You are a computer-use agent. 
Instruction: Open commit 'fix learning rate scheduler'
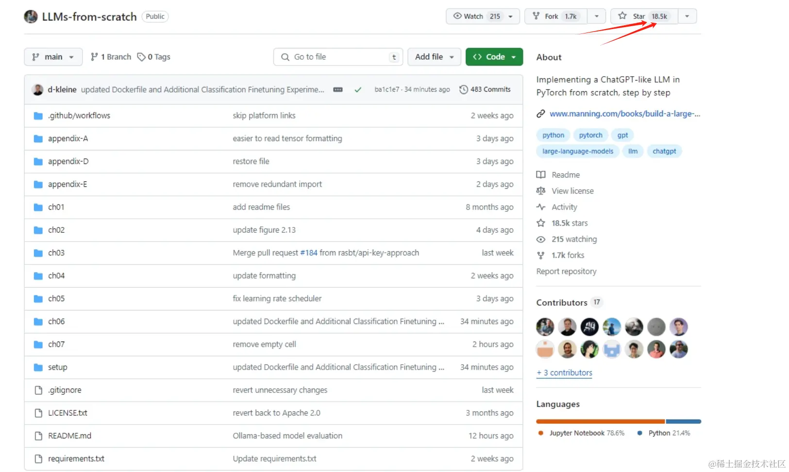point(277,299)
